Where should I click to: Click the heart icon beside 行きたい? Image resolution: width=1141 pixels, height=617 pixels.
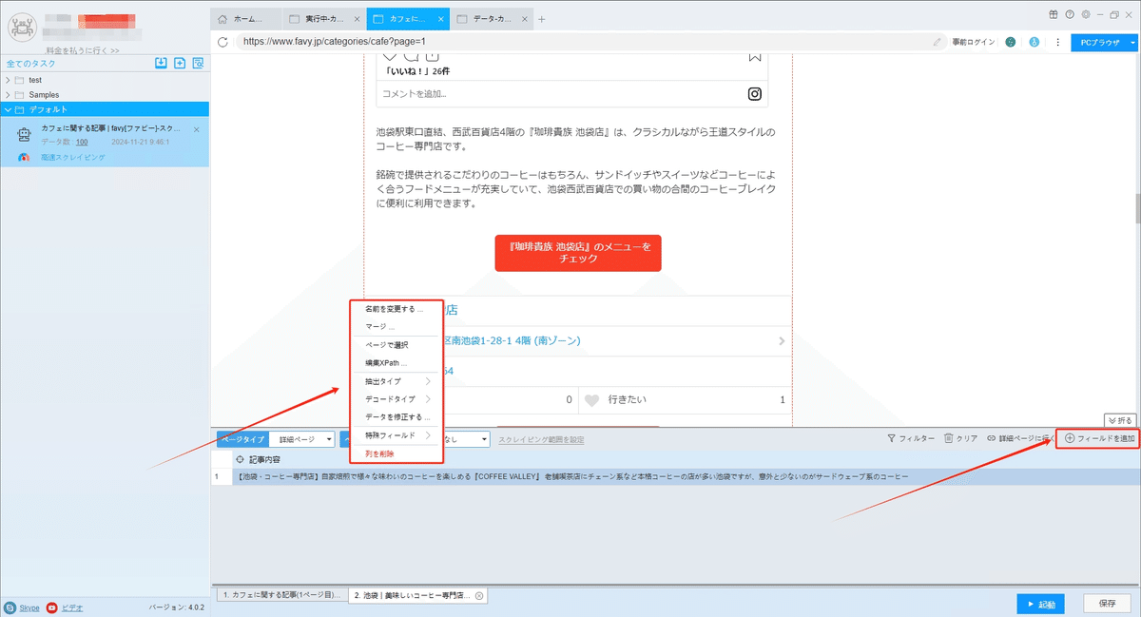(x=591, y=400)
